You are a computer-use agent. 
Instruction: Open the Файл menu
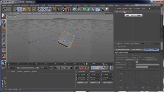pyautogui.click(x=4, y=5)
